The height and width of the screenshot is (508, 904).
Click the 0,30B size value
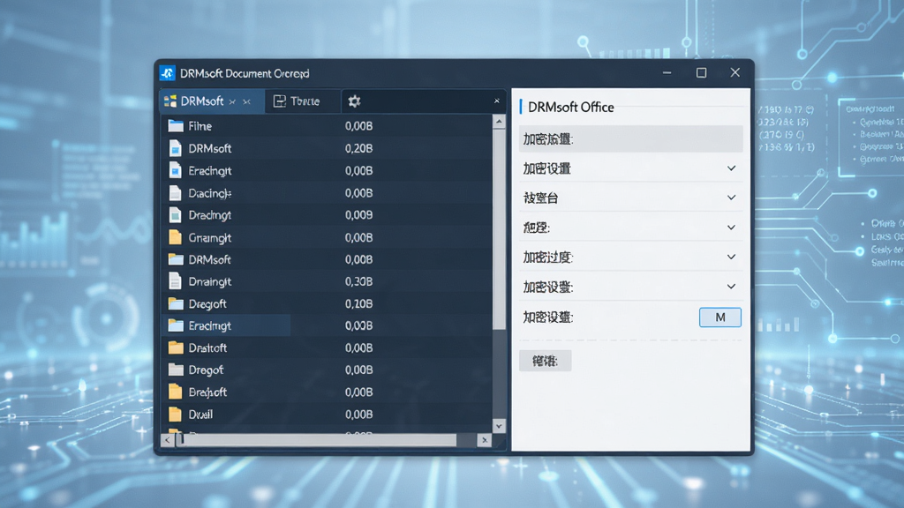pyautogui.click(x=358, y=281)
